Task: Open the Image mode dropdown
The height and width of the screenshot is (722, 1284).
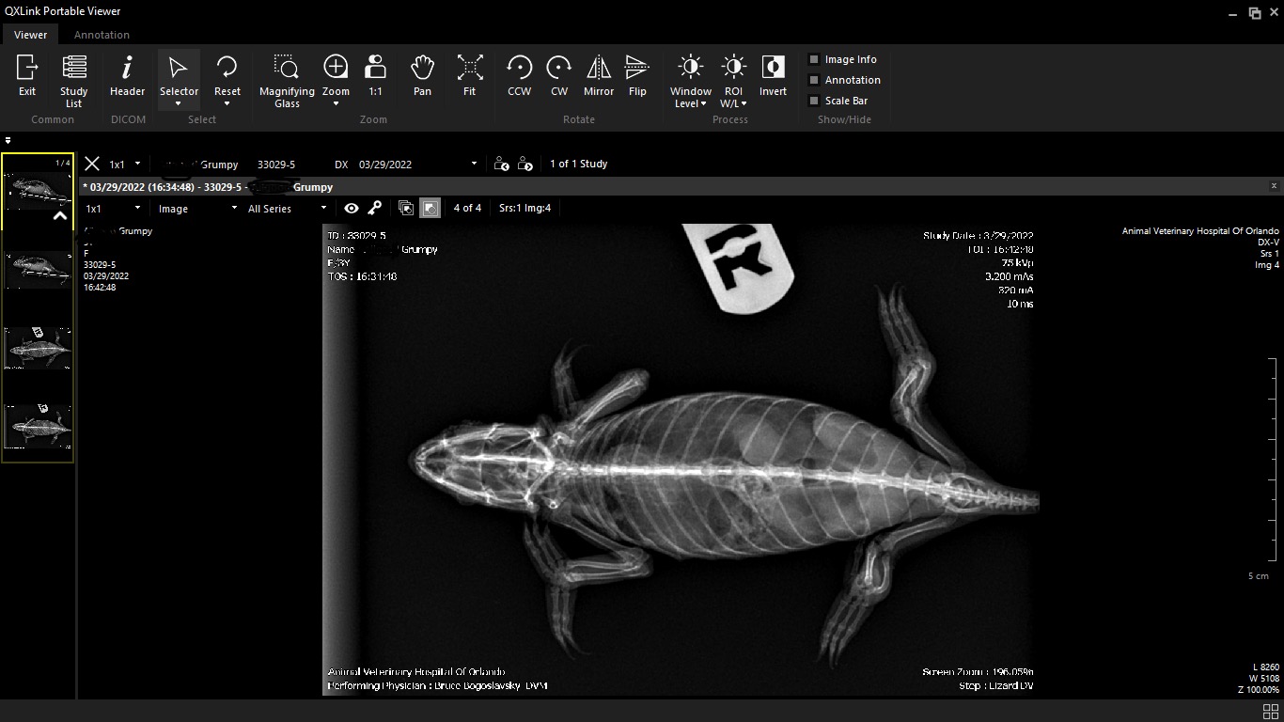Action: tap(197, 209)
